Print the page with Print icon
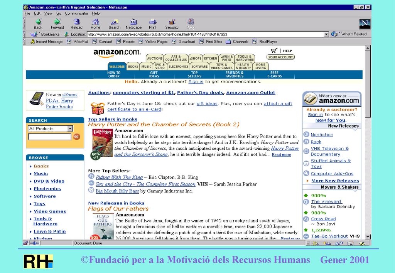 (152, 24)
